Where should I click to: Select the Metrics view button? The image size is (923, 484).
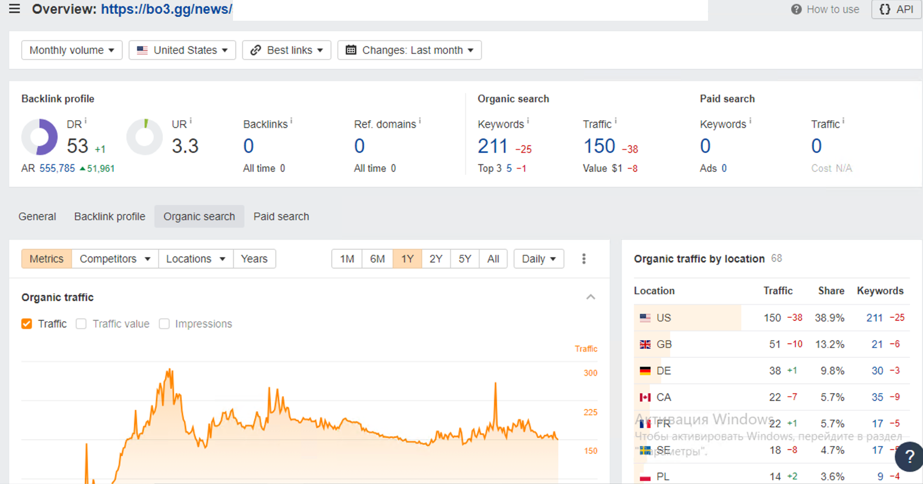click(46, 259)
